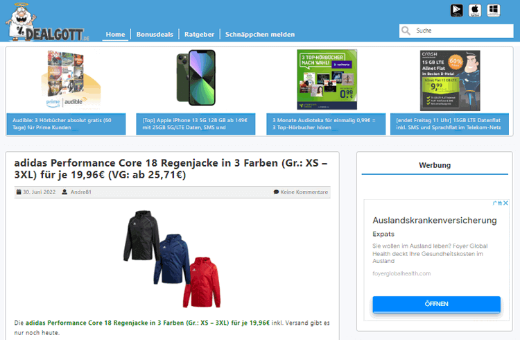520x340 pixels.
Task: Click the ÖFFNEN ad button
Action: pyautogui.click(x=436, y=304)
